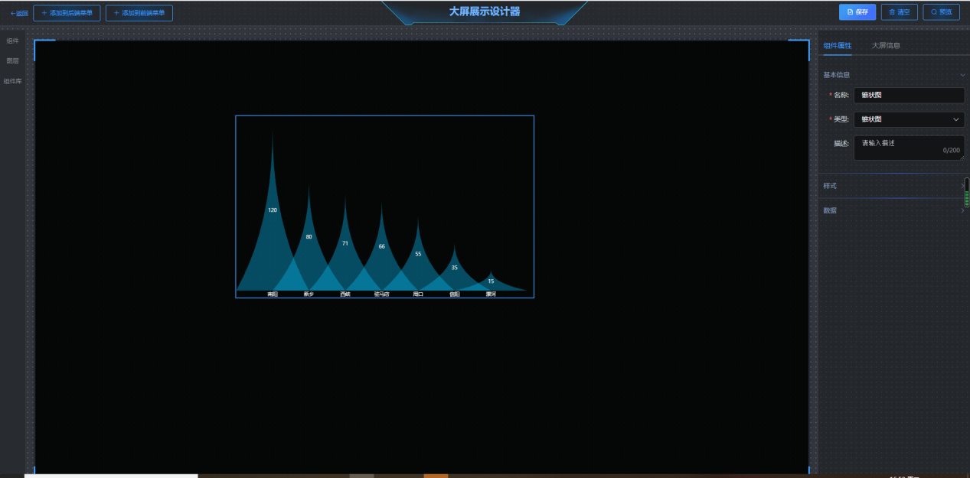Click the 名称 name input field
The width and height of the screenshot is (970, 478).
pos(908,96)
